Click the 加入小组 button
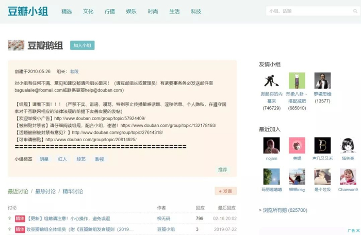This screenshot has width=361, height=235. click(x=83, y=45)
